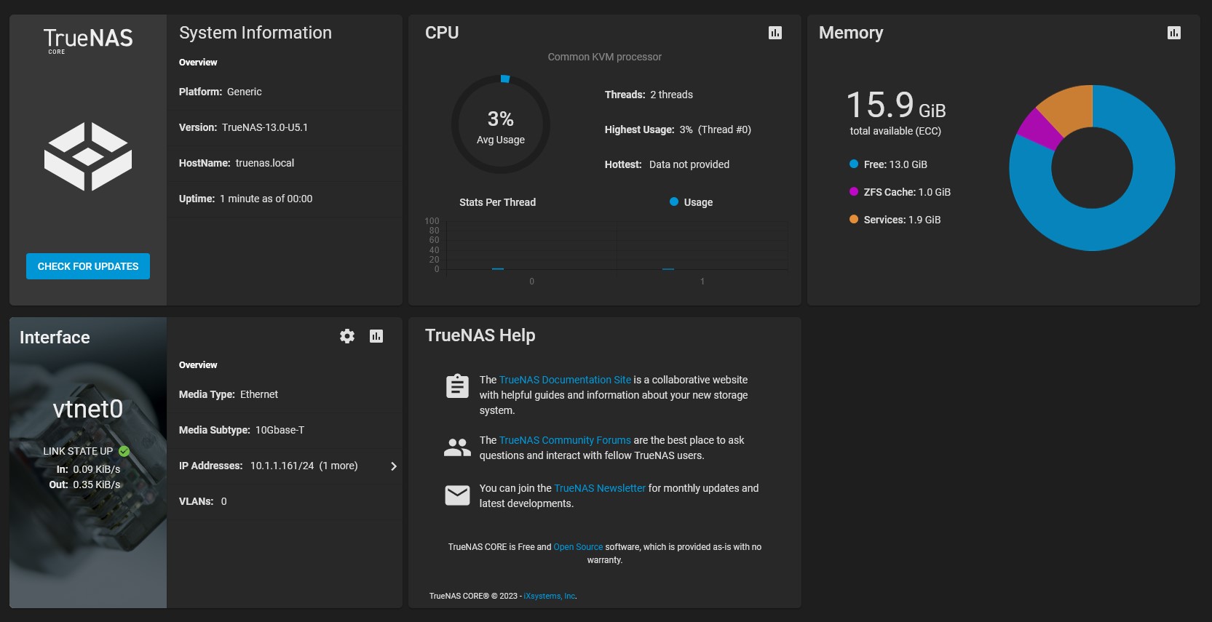Click Highest Usage 3% text
The height and width of the screenshot is (622, 1212).
(678, 129)
